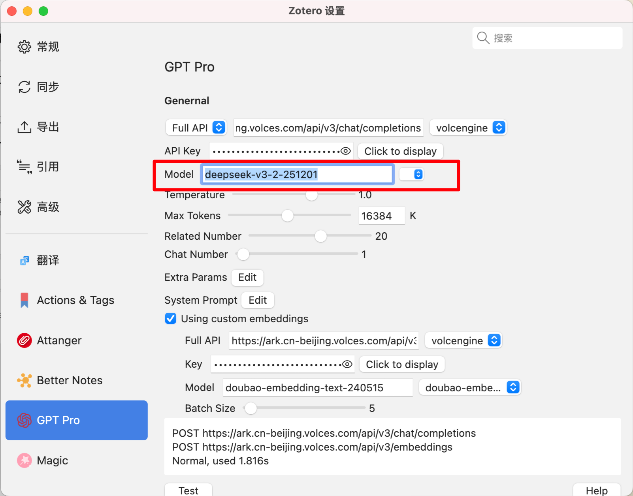Viewport: 633px width, 496px height.
Task: Click to display the embeddings Key
Action: point(402,364)
